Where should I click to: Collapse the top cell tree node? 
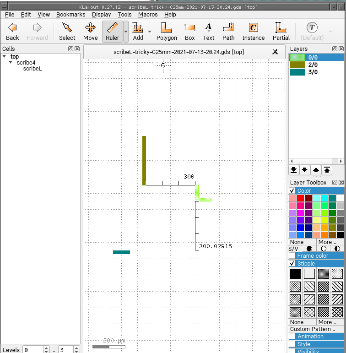point(4,56)
